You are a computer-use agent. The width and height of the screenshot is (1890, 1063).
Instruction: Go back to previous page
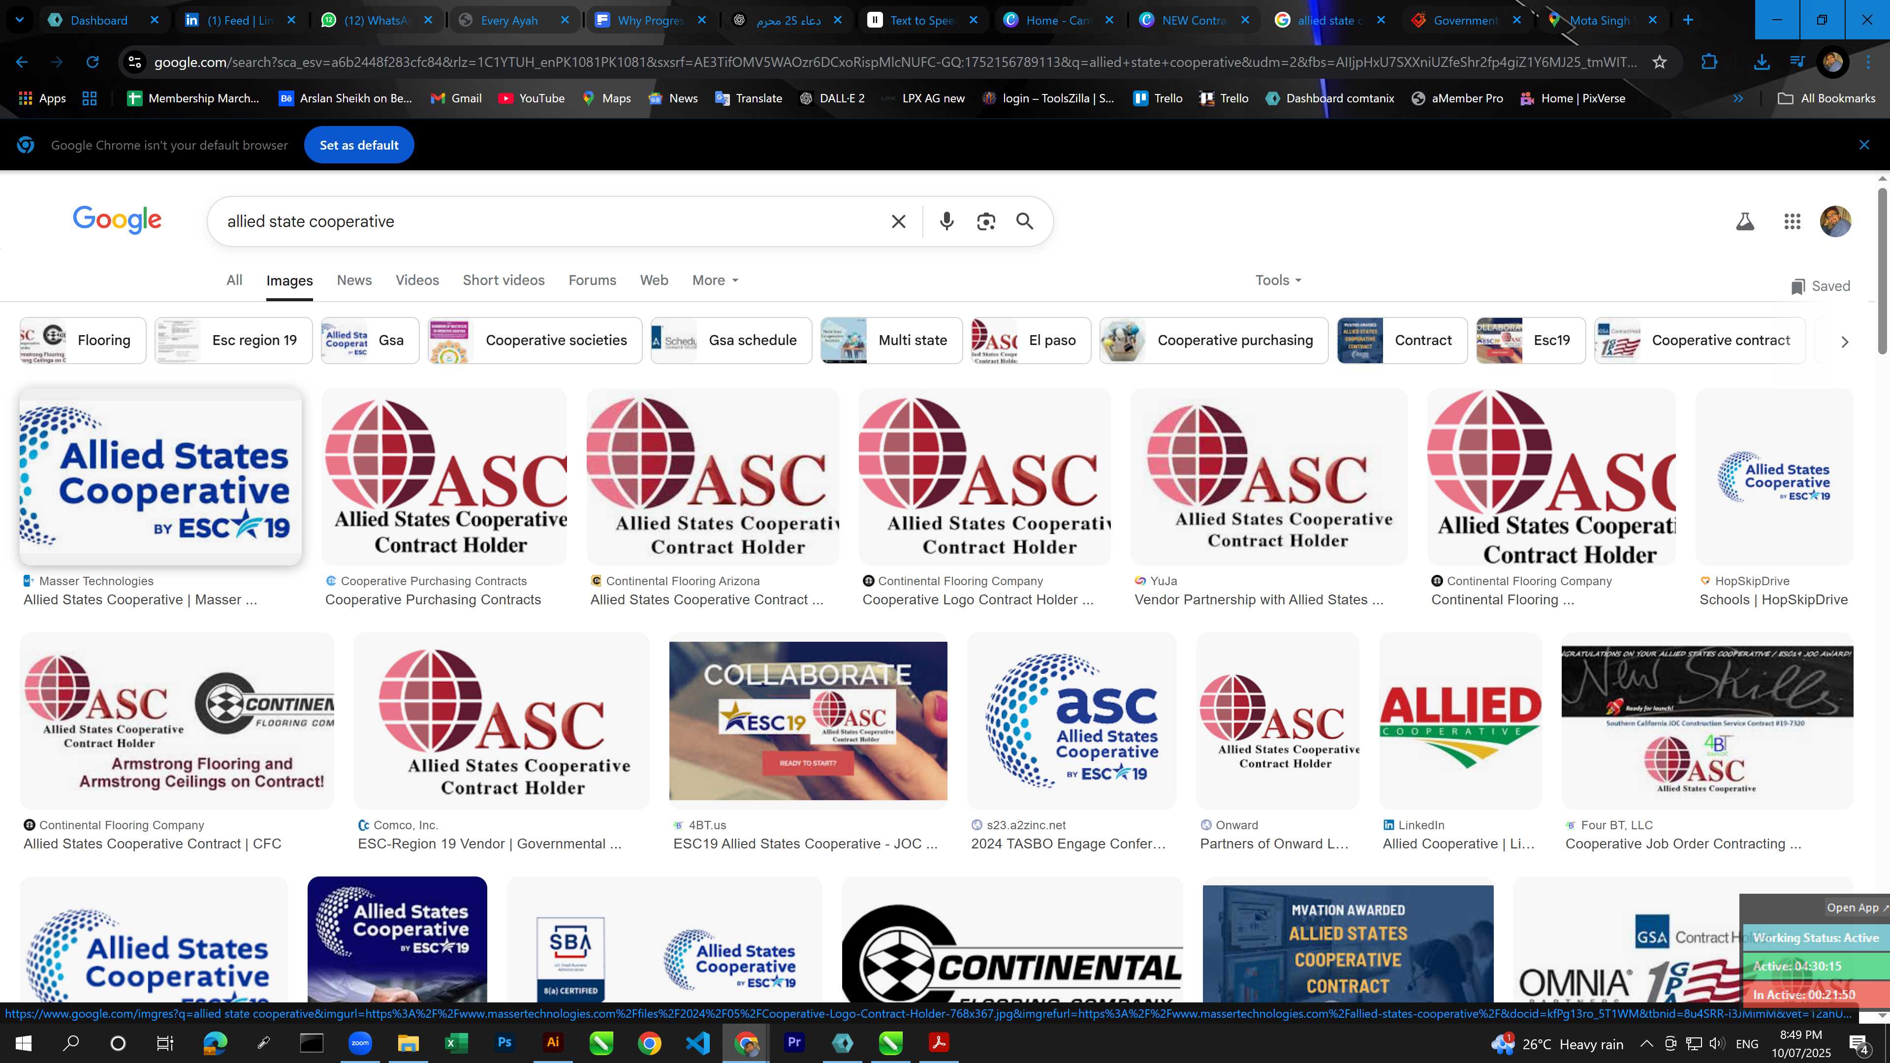tap(22, 63)
